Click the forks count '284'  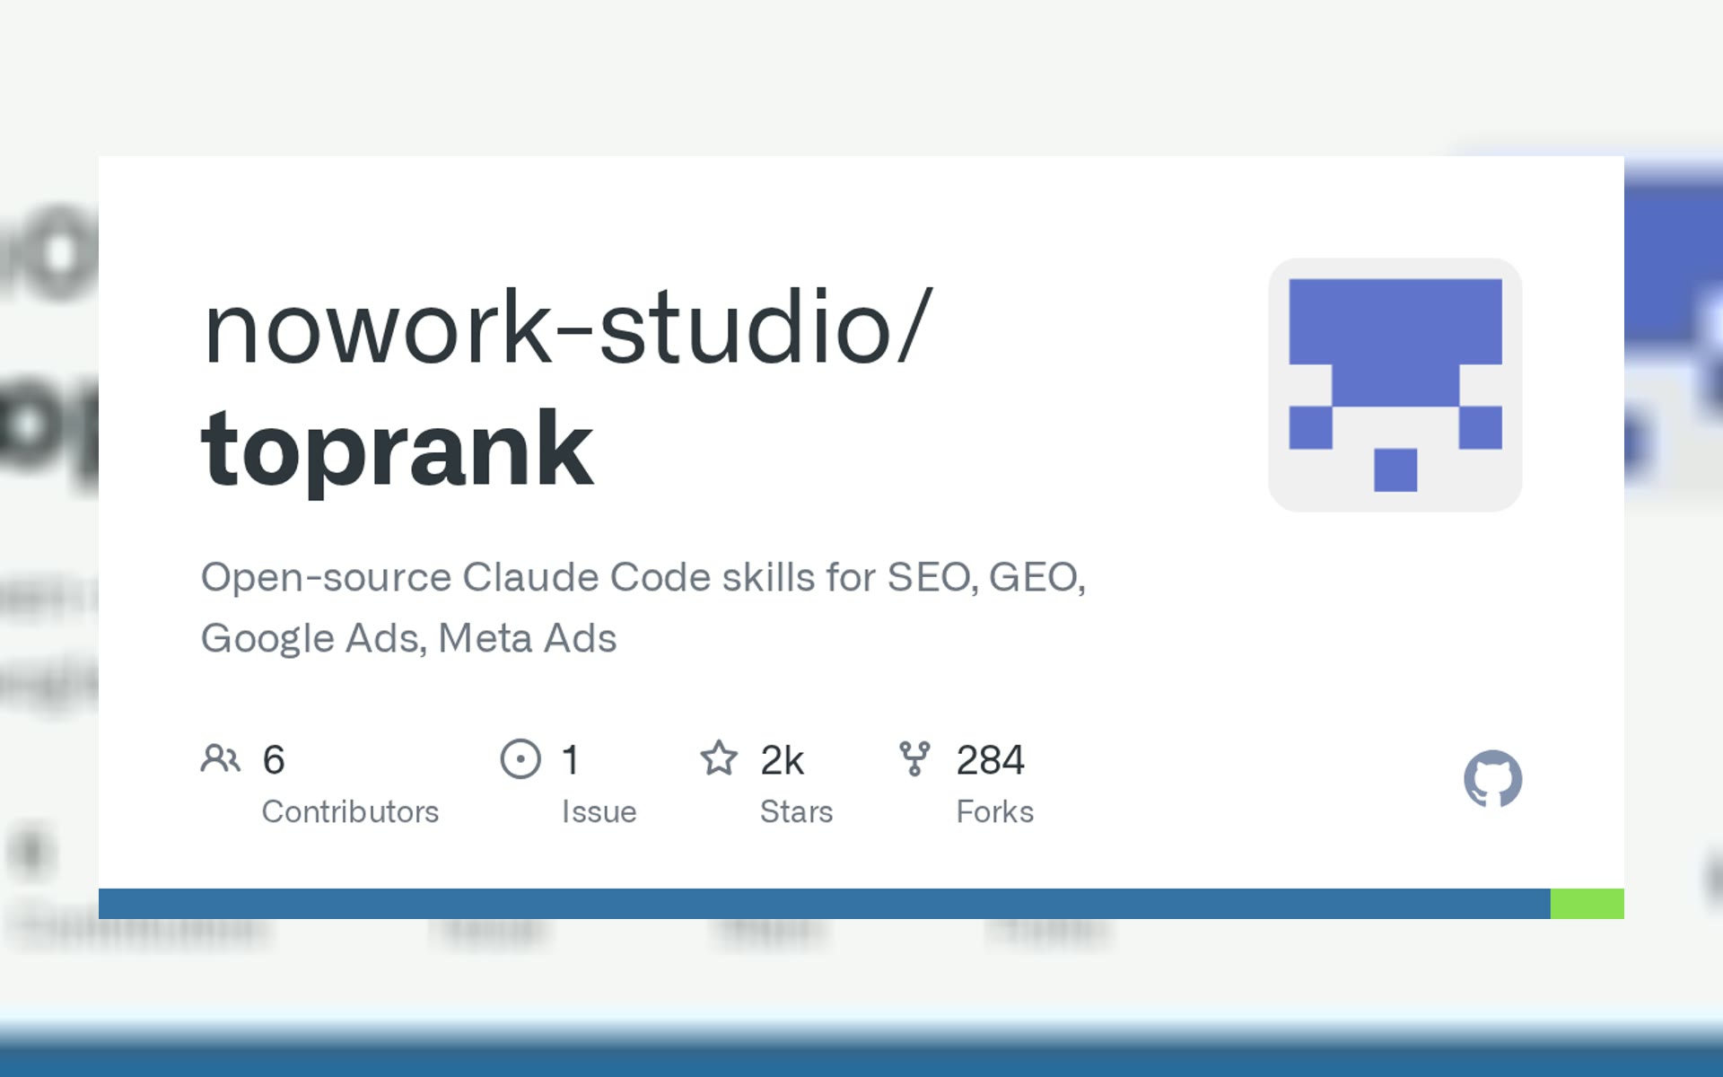[990, 760]
